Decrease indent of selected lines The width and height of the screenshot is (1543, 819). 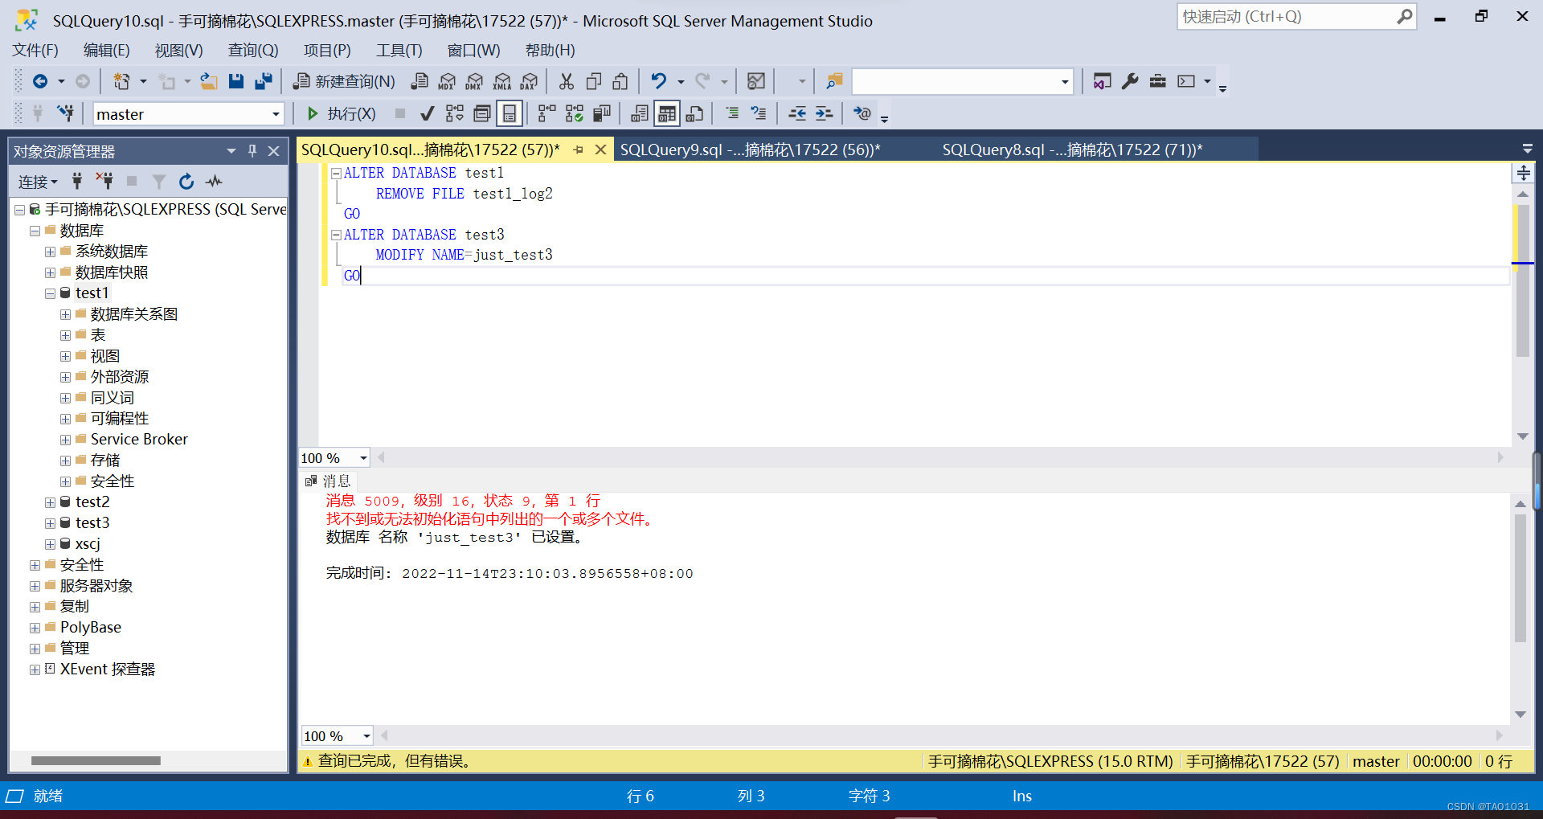click(x=797, y=113)
